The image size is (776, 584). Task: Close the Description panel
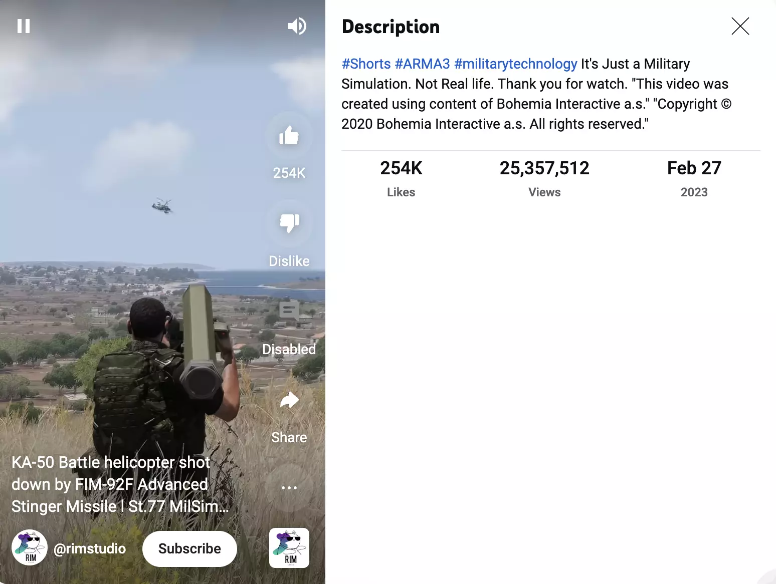pyautogui.click(x=740, y=26)
